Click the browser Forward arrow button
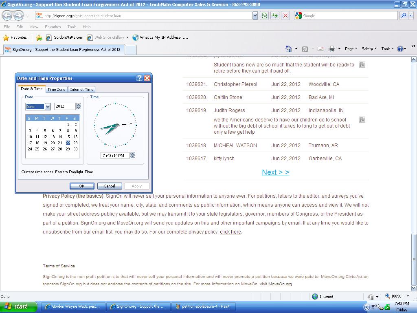417x313 pixels. [x=18, y=15]
